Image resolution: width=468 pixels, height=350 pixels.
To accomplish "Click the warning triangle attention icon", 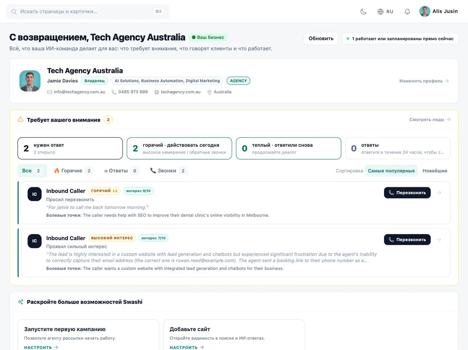I will click(21, 119).
